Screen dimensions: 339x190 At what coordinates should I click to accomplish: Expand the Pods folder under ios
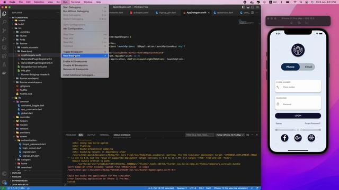click(22, 40)
